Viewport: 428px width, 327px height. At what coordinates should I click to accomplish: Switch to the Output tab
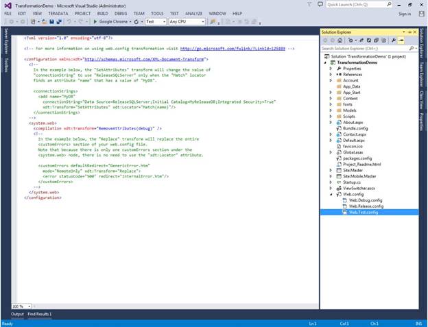coord(16,314)
